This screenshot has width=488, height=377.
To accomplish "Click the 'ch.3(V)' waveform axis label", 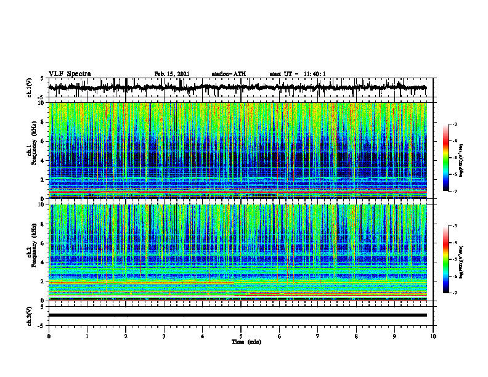I will (x=30, y=317).
